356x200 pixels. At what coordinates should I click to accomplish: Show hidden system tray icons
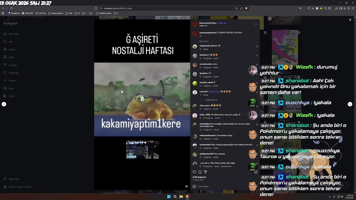pyautogui.click(x=330, y=197)
